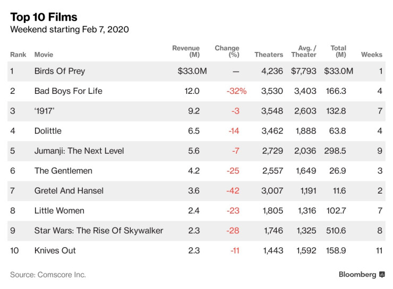This screenshot has height=289, width=393.
Task: Select the Bad Boys For Life row title
Action: pyautogui.click(x=68, y=91)
